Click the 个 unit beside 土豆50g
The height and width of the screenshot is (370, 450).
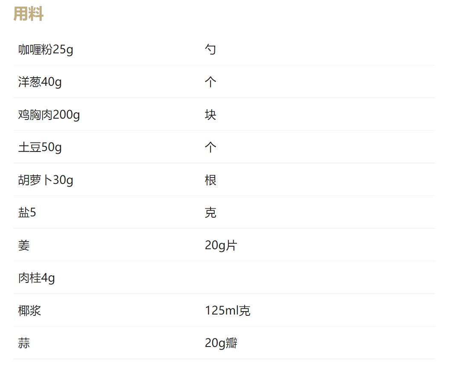point(211,147)
